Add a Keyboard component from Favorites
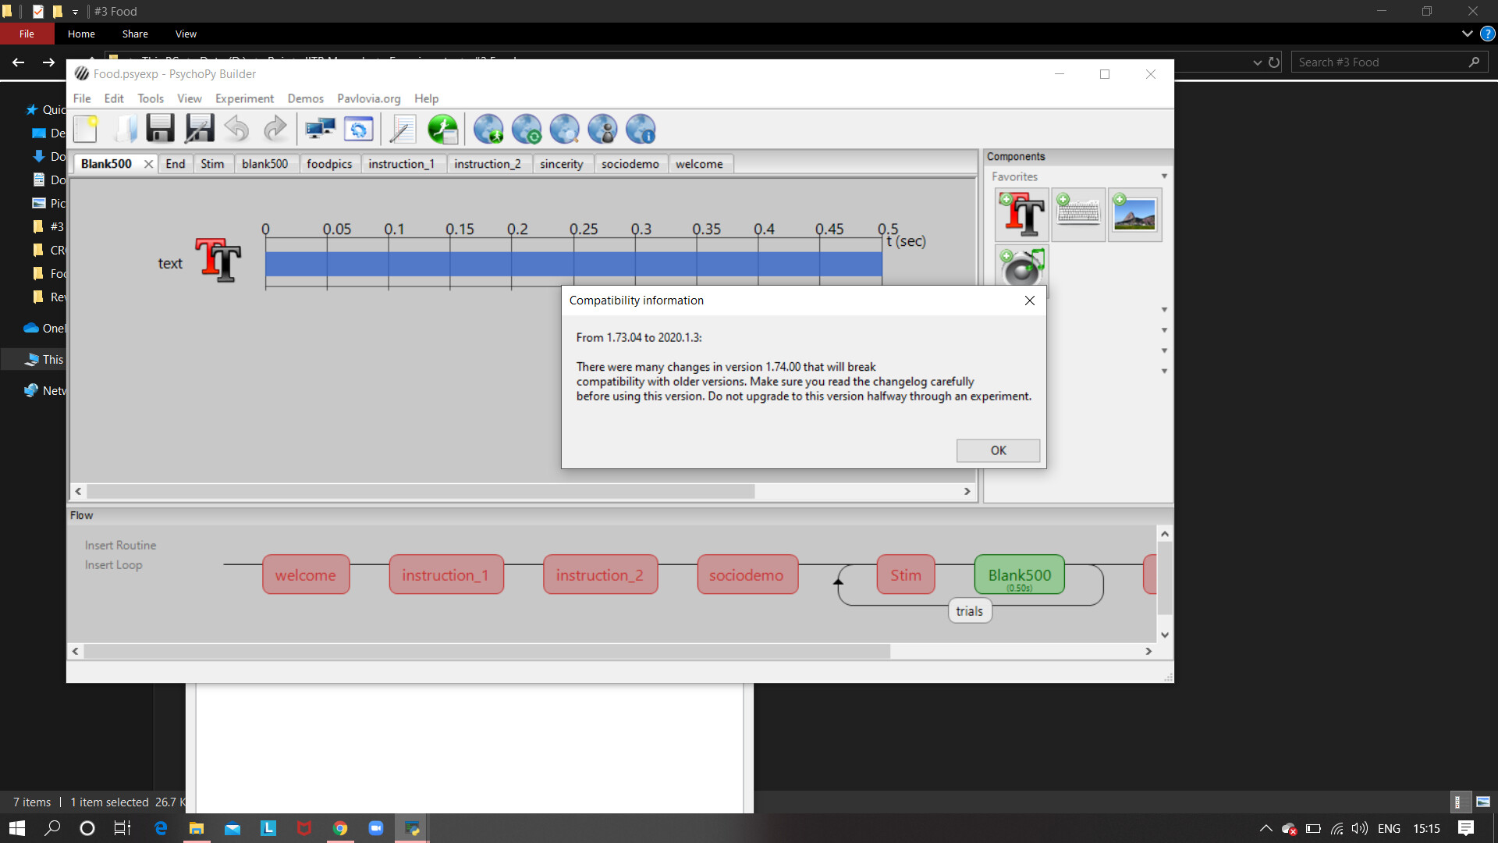The image size is (1498, 843). [1078, 214]
